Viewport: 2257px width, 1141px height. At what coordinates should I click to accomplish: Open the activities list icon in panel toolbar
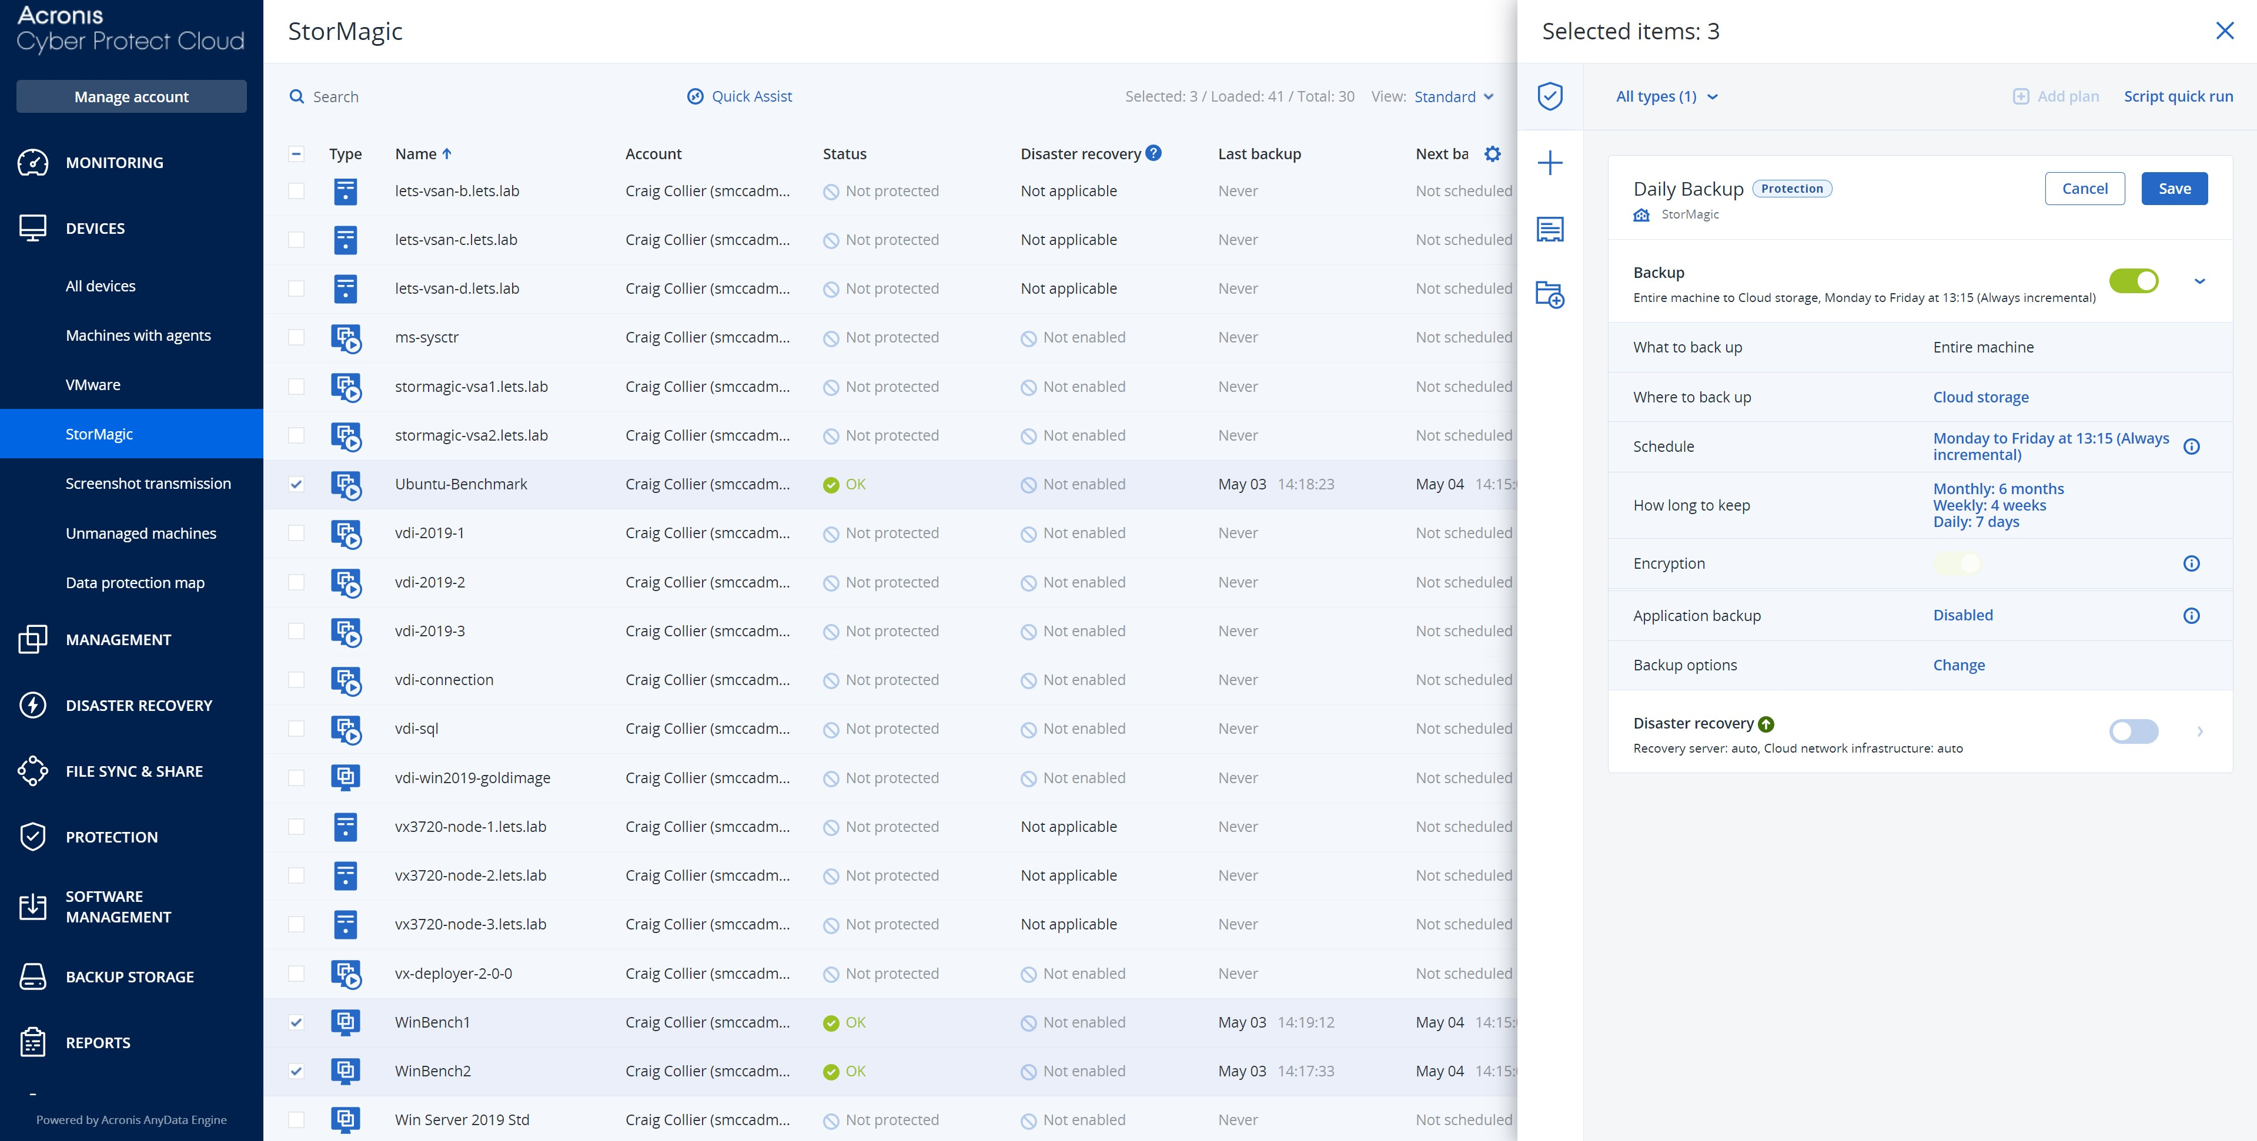(x=1550, y=229)
